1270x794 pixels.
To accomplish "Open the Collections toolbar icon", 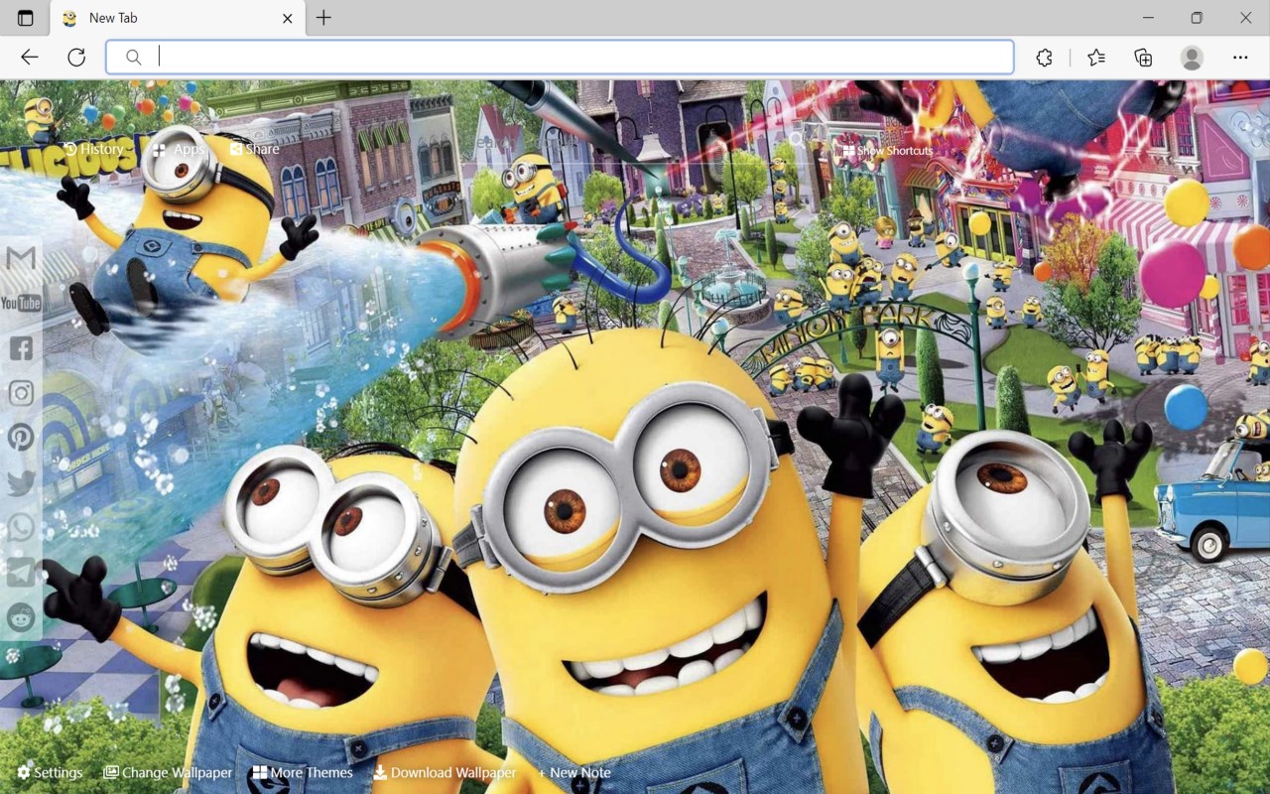I will pyautogui.click(x=1143, y=58).
